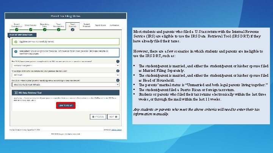
Task: Click the site last updated footer text
Action: pos(25,130)
